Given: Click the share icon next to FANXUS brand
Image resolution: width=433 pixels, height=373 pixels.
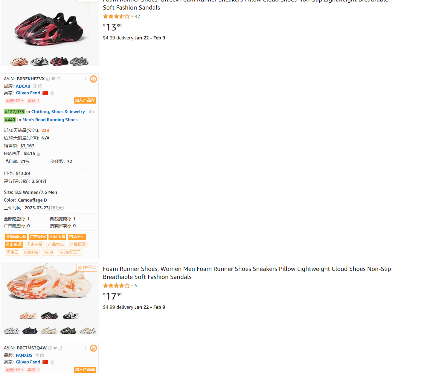Looking at the screenshot, I should [x=42, y=355].
